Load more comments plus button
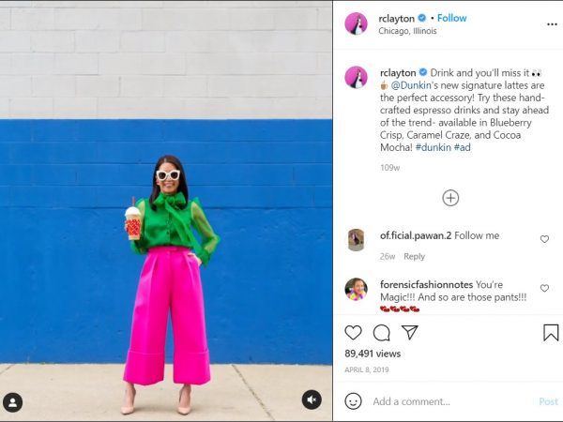The image size is (563, 422). click(450, 198)
